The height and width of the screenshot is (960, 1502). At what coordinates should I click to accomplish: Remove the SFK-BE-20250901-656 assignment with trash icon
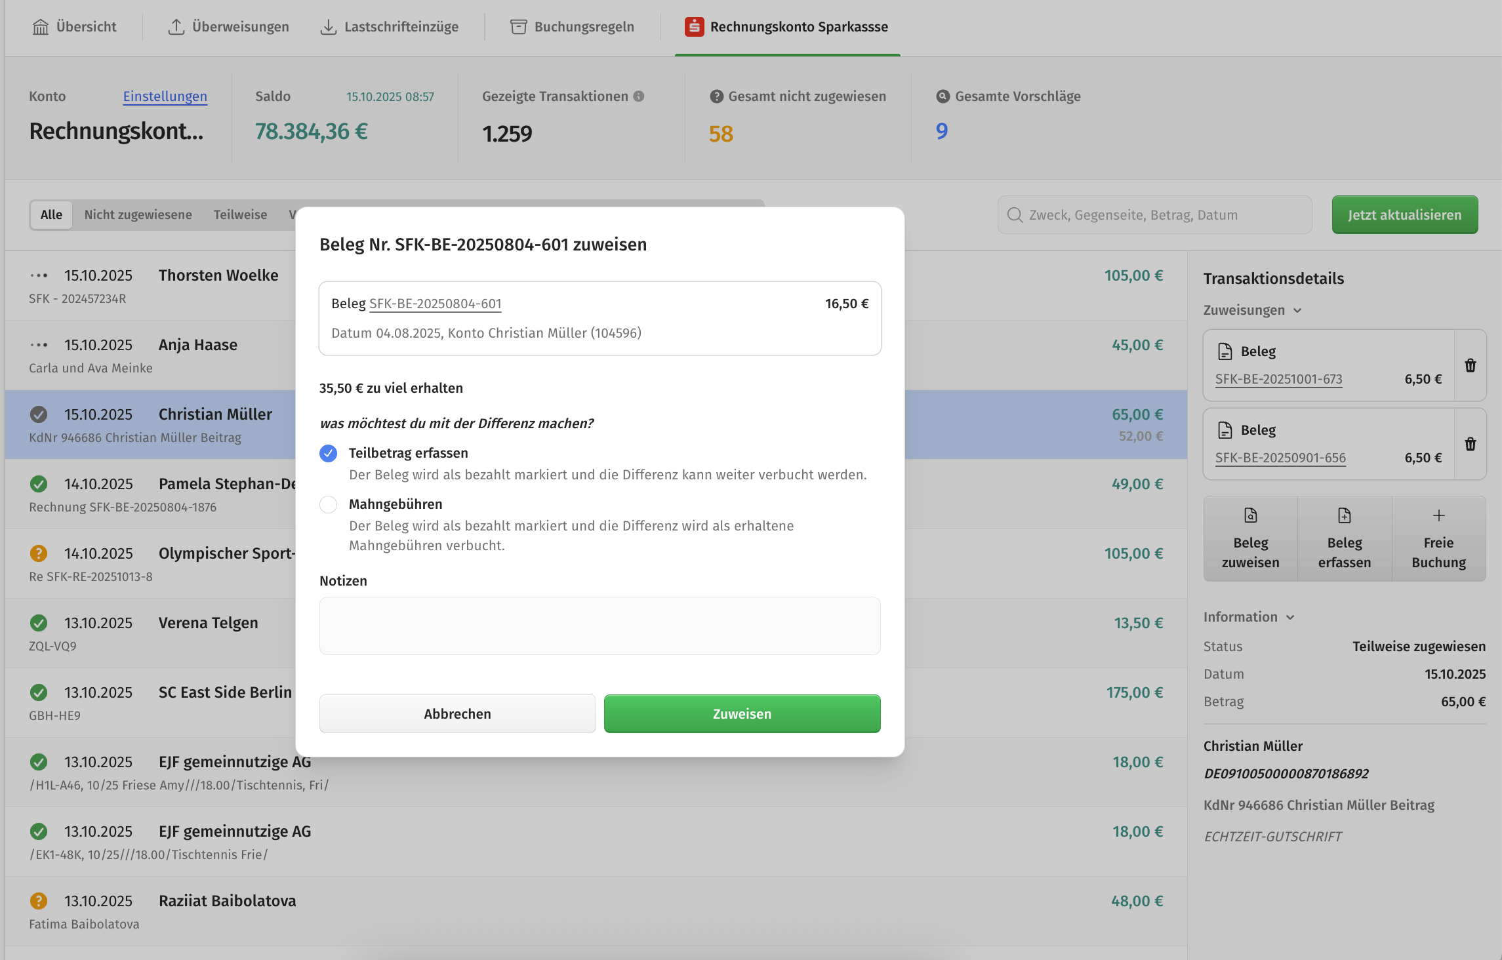[1471, 445]
